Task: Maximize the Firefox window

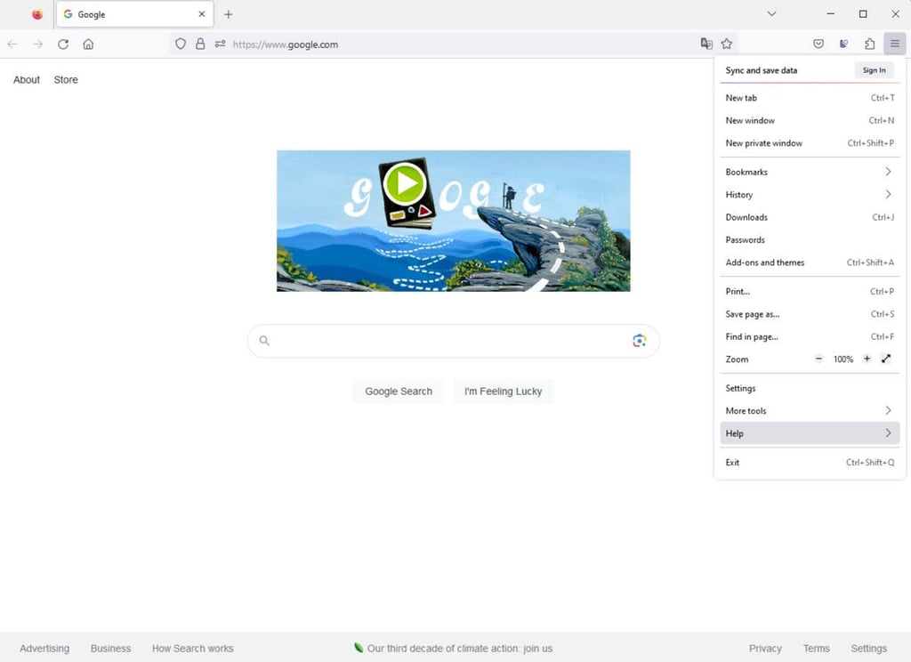Action: pos(863,14)
